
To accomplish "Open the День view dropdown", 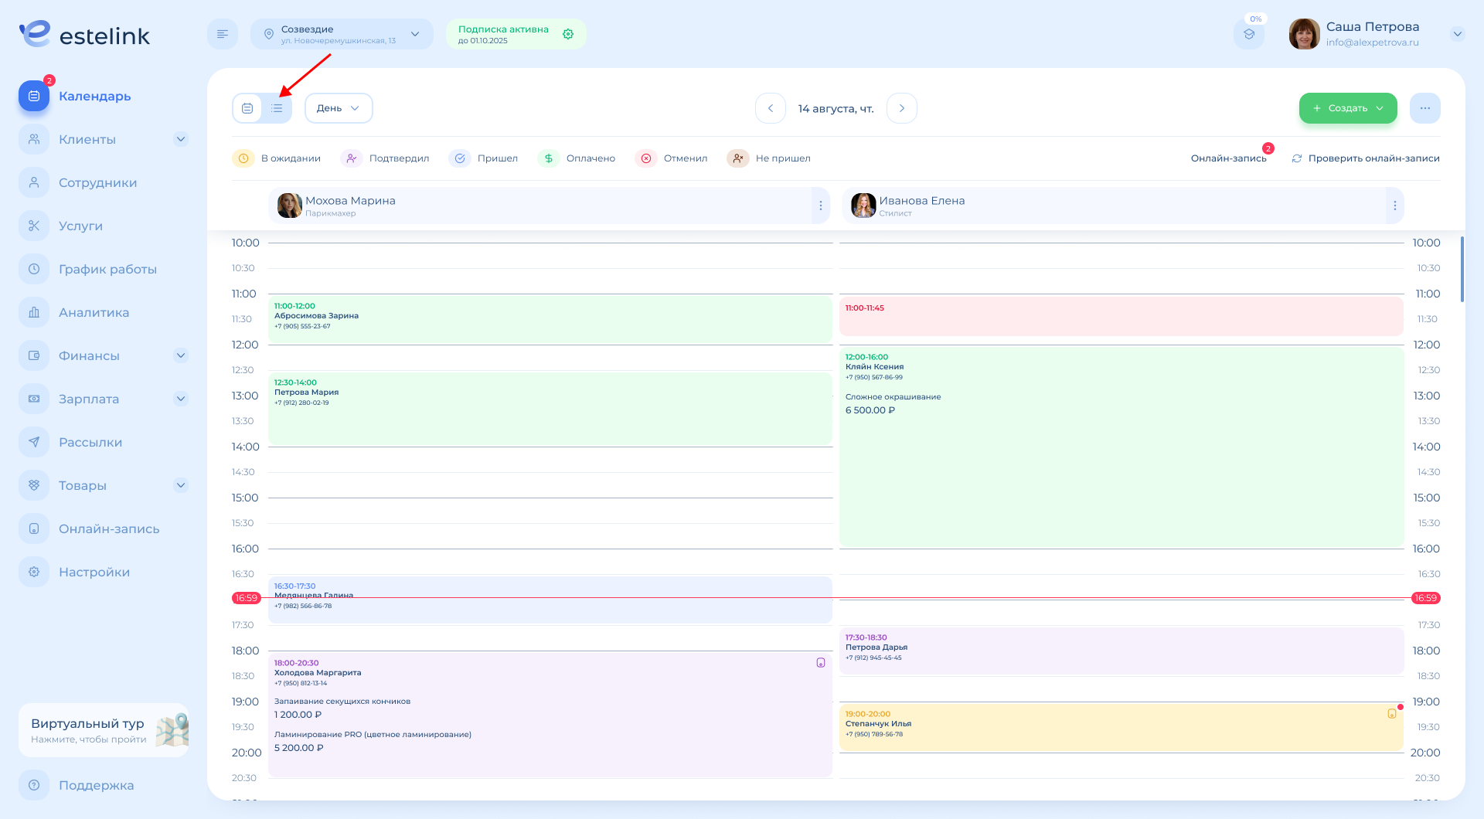I will click(x=339, y=108).
